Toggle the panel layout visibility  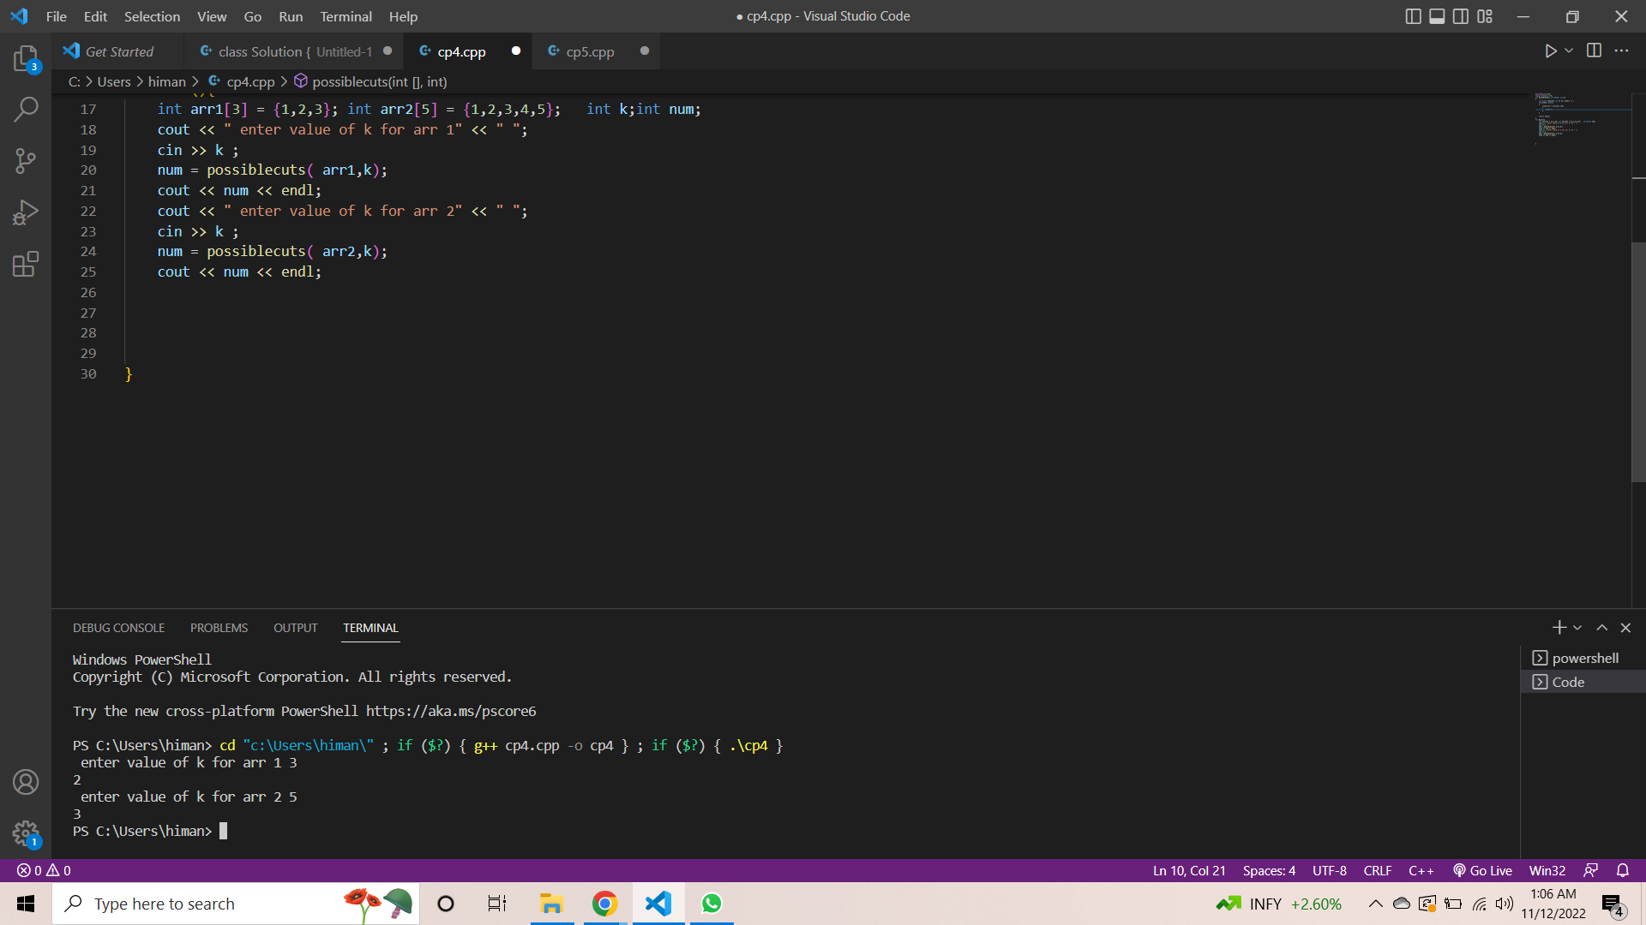click(x=1436, y=16)
